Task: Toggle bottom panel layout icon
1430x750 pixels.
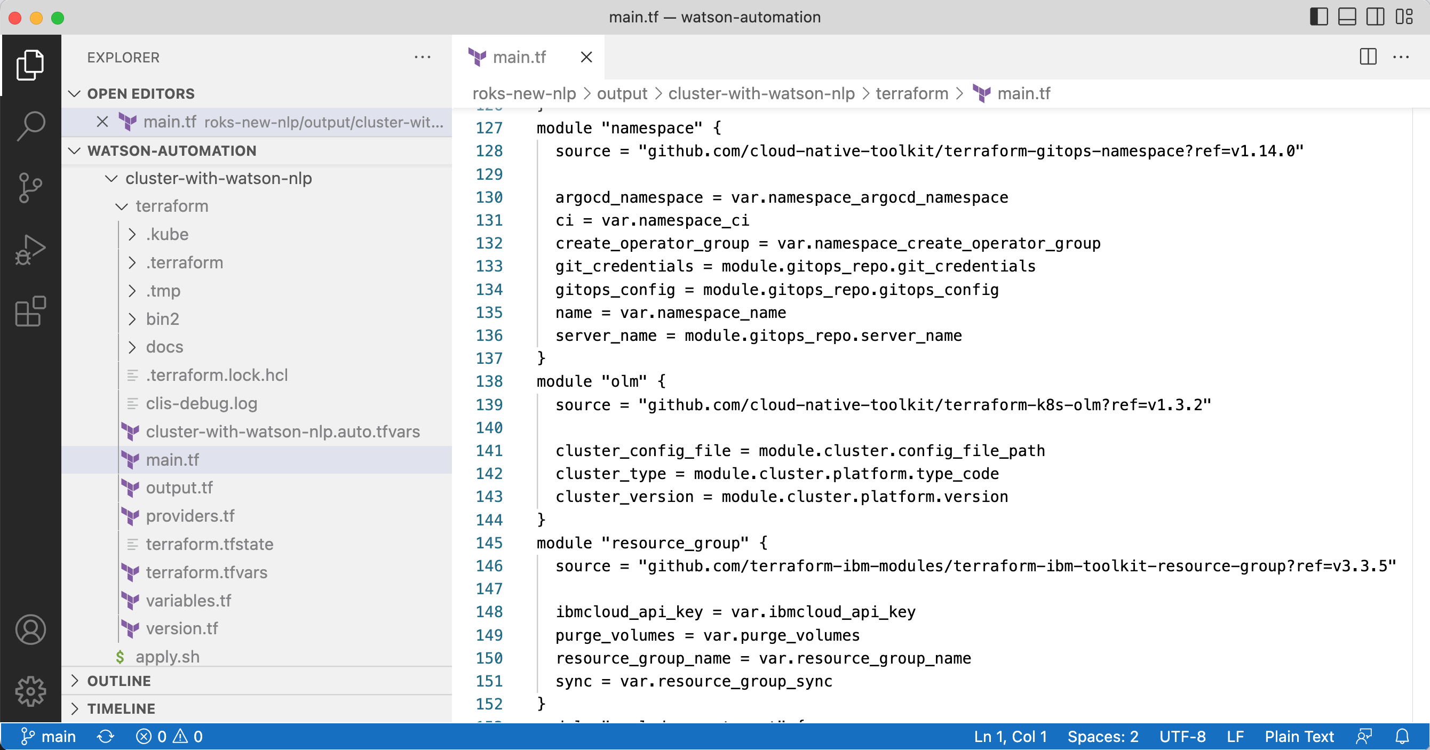Action: [1347, 17]
